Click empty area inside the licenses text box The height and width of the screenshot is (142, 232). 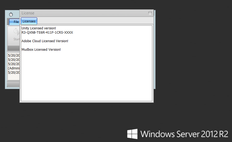[86, 77]
